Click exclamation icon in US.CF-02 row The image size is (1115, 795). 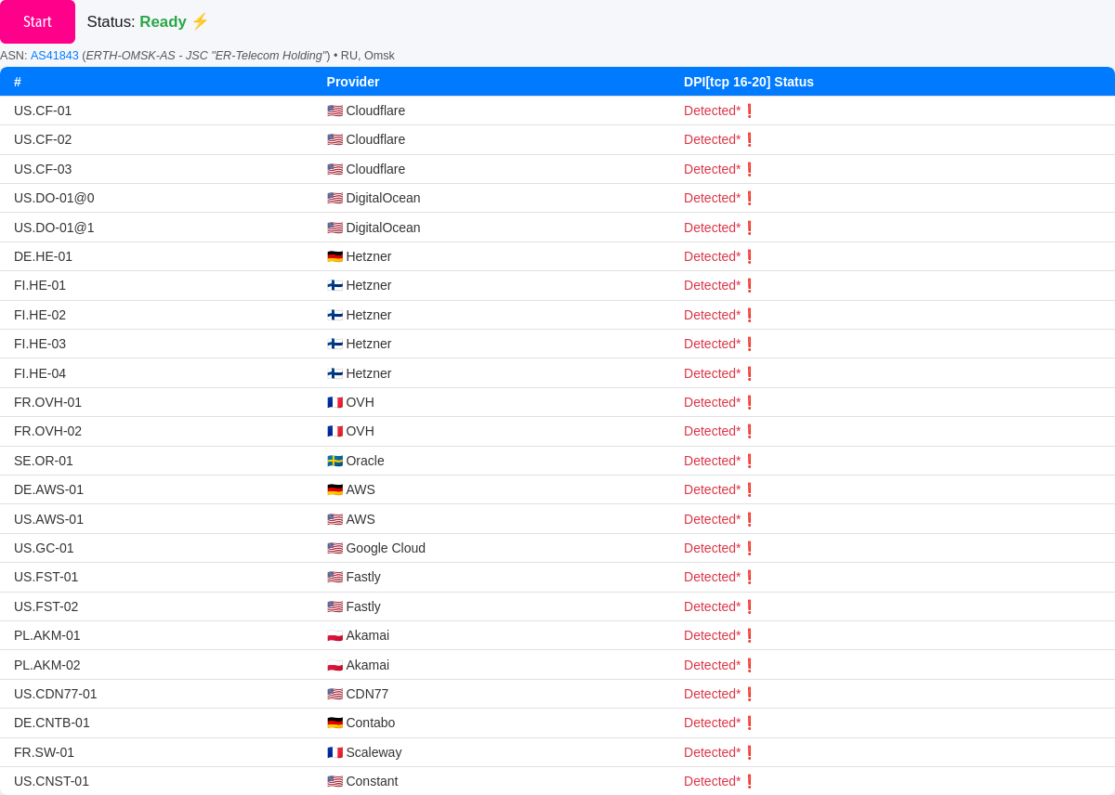click(750, 139)
